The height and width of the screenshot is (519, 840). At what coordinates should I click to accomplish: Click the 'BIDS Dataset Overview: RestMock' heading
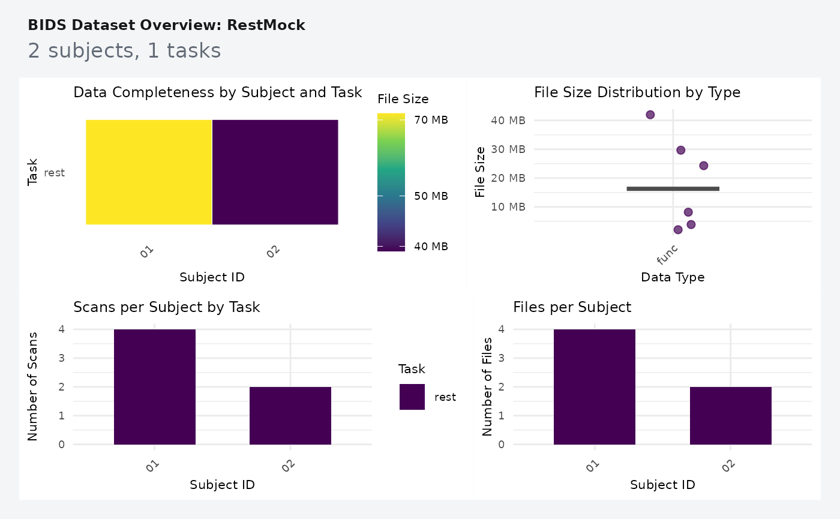click(x=167, y=25)
